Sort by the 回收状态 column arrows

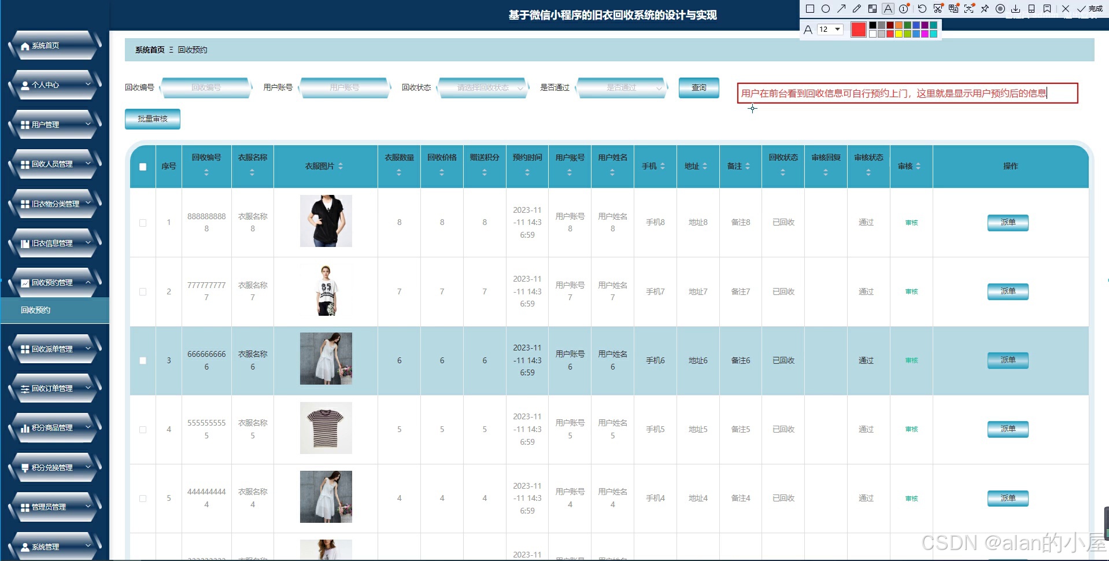pos(783,172)
